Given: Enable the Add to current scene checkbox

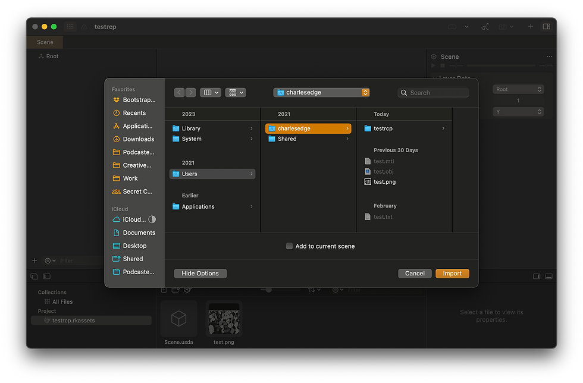Looking at the screenshot, I should coord(289,246).
